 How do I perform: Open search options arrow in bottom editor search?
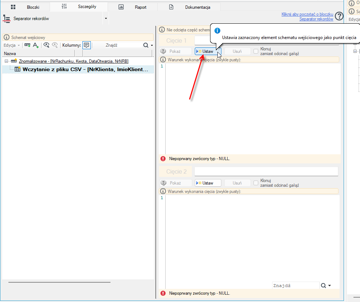[x=329, y=286]
